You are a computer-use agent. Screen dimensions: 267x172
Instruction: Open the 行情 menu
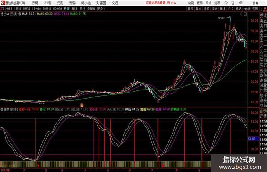(x=35, y=3)
